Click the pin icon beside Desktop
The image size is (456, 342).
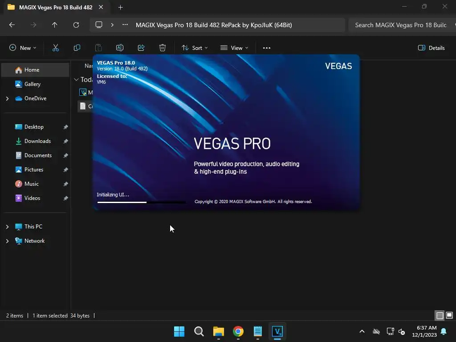click(66, 127)
